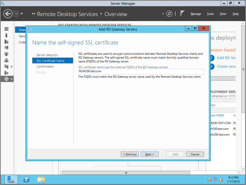
Task: Click the horizontal scrollbar at the bottom
Action: pos(126,173)
